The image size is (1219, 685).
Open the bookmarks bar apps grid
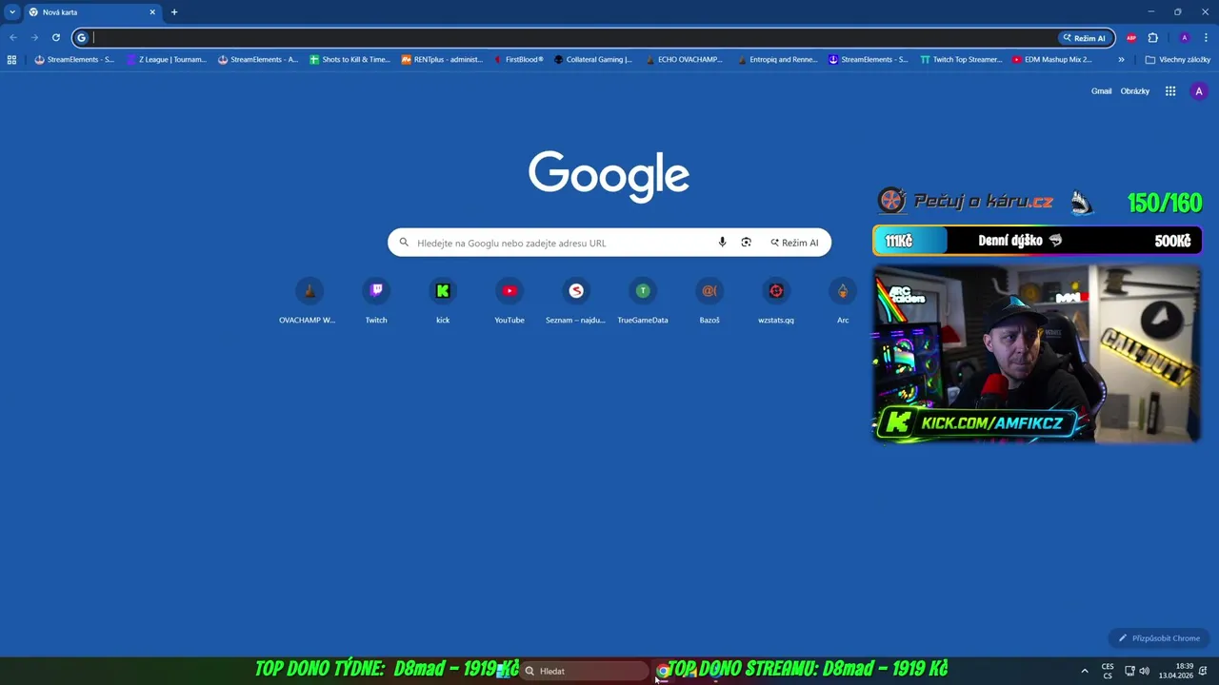(x=11, y=59)
